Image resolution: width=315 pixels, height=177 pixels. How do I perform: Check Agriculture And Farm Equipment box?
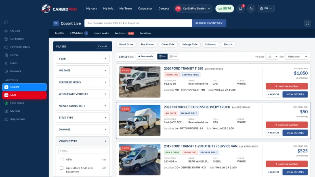[61, 168]
